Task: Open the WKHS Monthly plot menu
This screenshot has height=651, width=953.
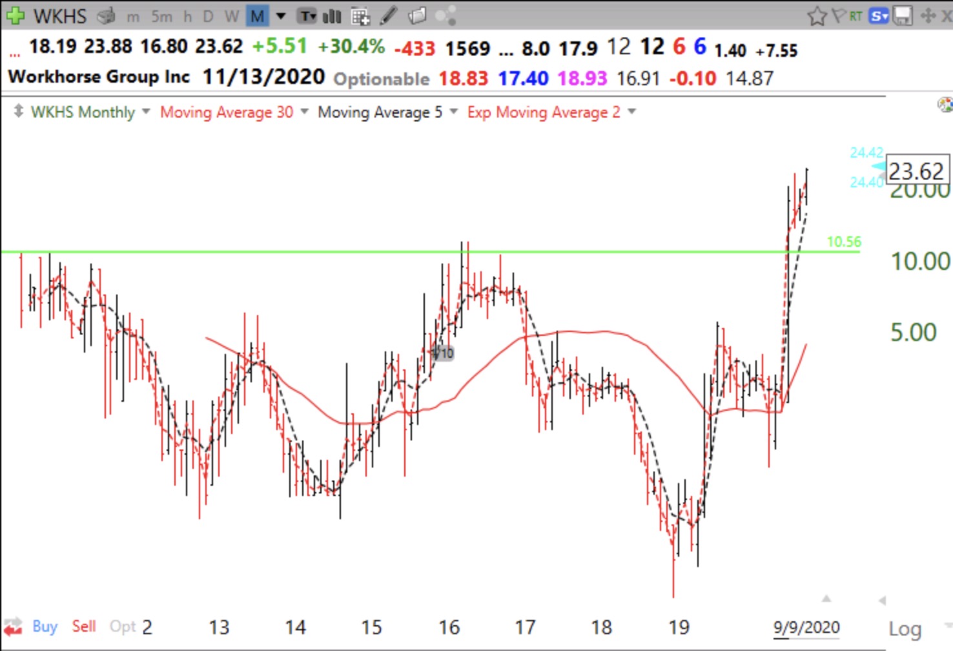Action: 83,112
